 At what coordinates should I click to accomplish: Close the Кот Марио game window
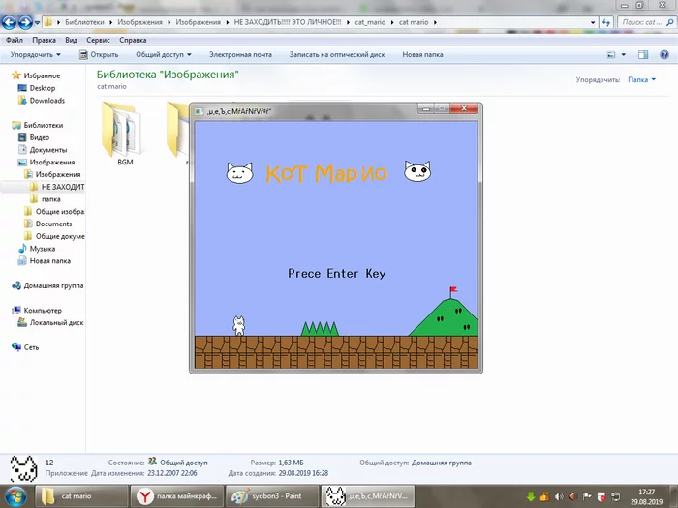pyautogui.click(x=464, y=108)
